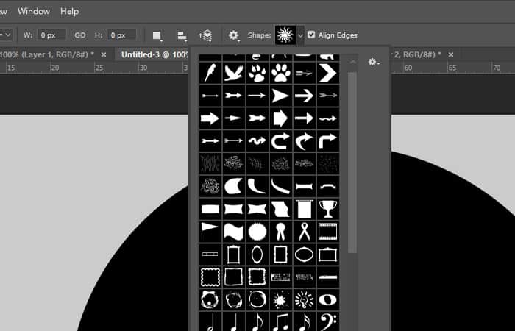Select the curved swoosh arrow shape

click(304, 141)
